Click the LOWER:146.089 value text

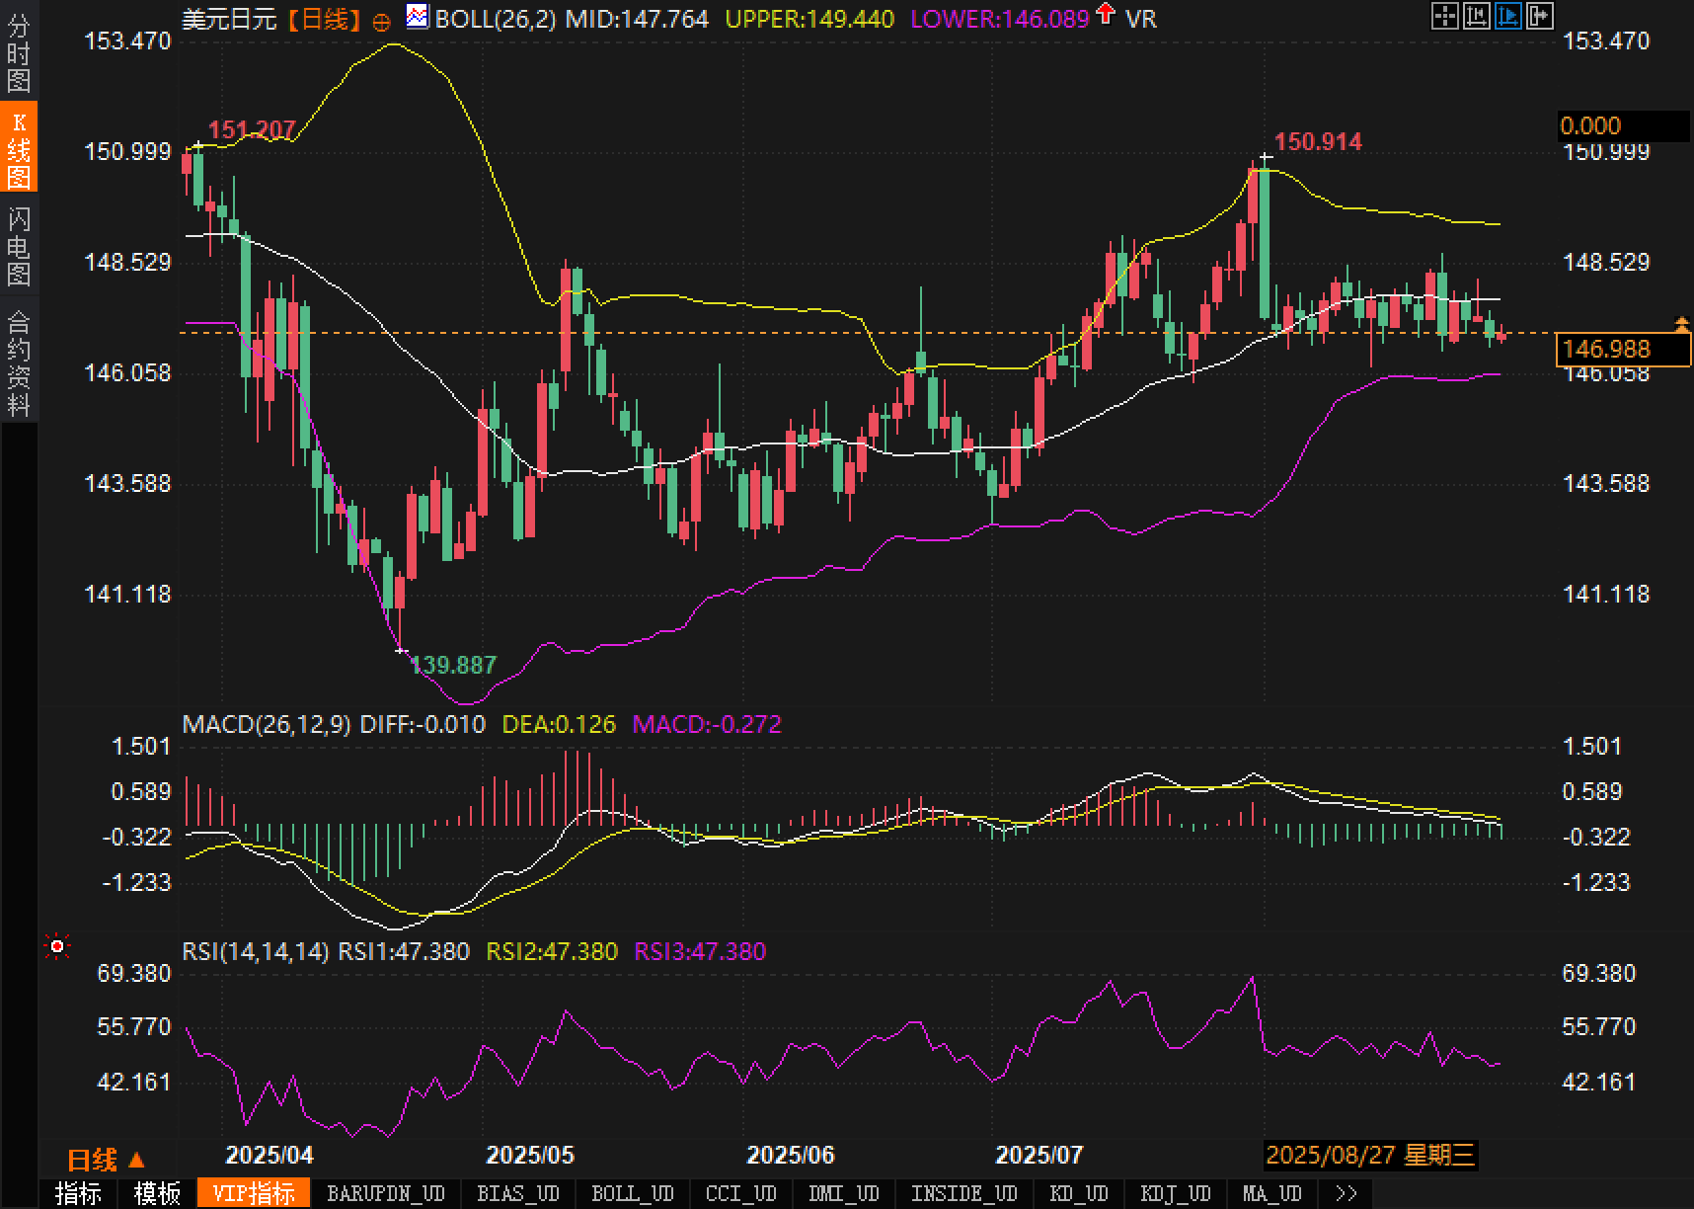(1000, 19)
